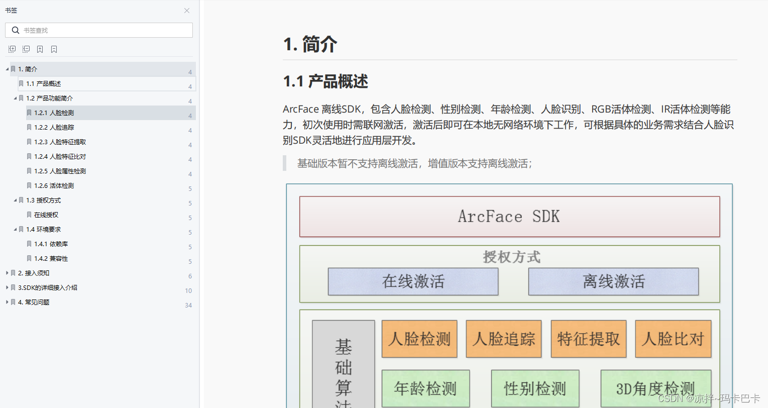Click the magnifier icon in bookmark search
The width and height of the screenshot is (768, 408).
(16, 30)
